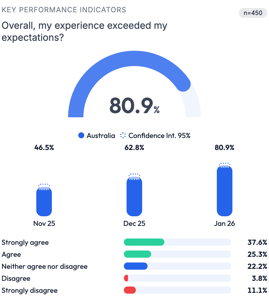The width and height of the screenshot is (269, 297).
Task: Click the n=450 sample size badge
Action: (x=253, y=13)
